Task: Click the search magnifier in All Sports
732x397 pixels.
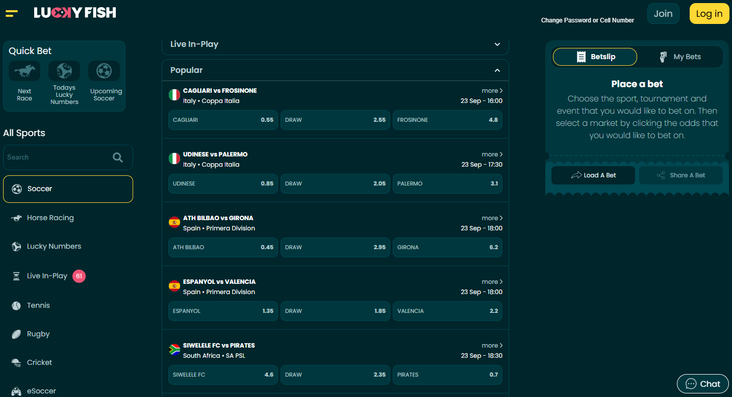Action: (x=118, y=157)
